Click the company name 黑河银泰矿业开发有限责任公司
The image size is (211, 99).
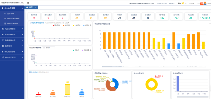click(x=142, y=3)
